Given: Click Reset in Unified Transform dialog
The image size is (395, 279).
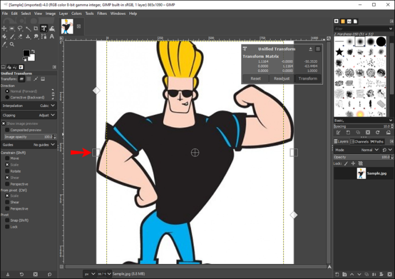Looking at the screenshot, I should (x=256, y=78).
